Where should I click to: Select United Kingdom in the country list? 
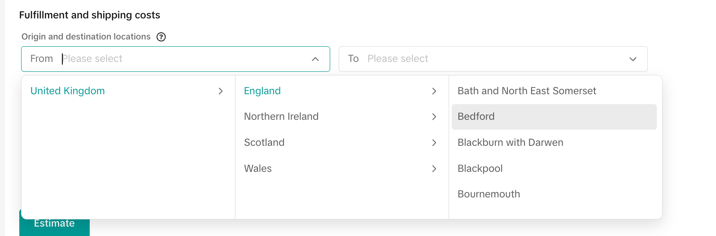pyautogui.click(x=68, y=91)
